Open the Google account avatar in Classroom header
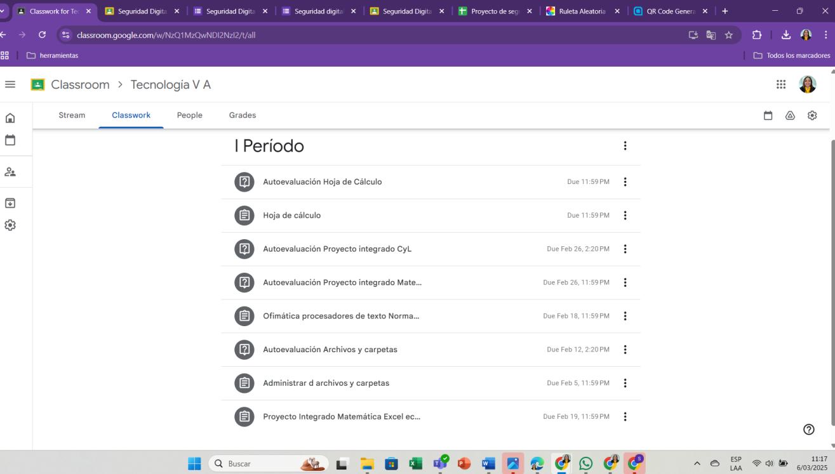This screenshot has width=835, height=474. coord(808,84)
